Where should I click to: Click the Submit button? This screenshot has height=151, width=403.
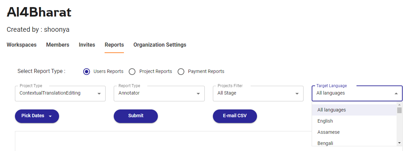click(136, 116)
